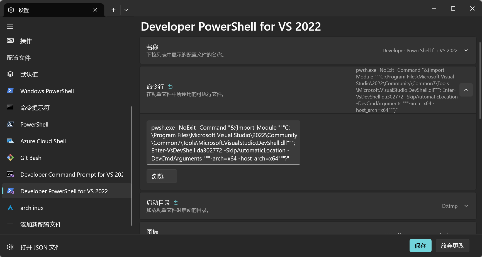Viewport: 482px width, 257px height.
Task: Click the 保存 button
Action: tap(420, 246)
